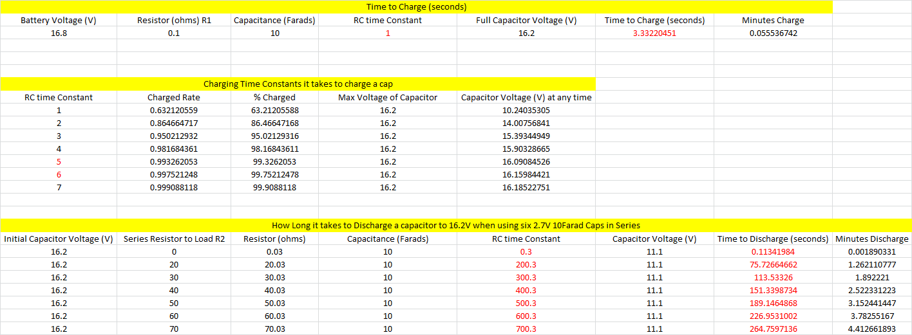Click the red discharge time 113.53326
The width and height of the screenshot is (912, 335).
pos(773,277)
